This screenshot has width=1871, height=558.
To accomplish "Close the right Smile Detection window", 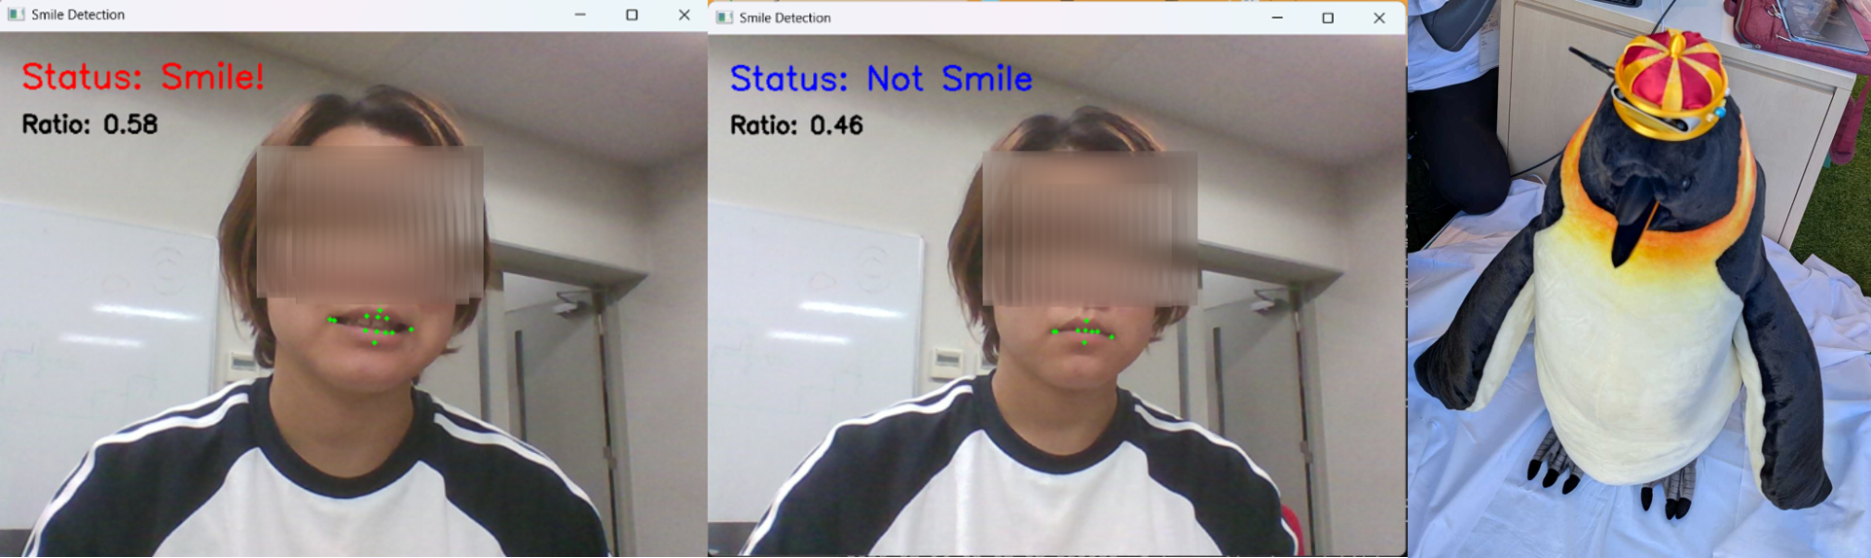I will (x=1379, y=17).
